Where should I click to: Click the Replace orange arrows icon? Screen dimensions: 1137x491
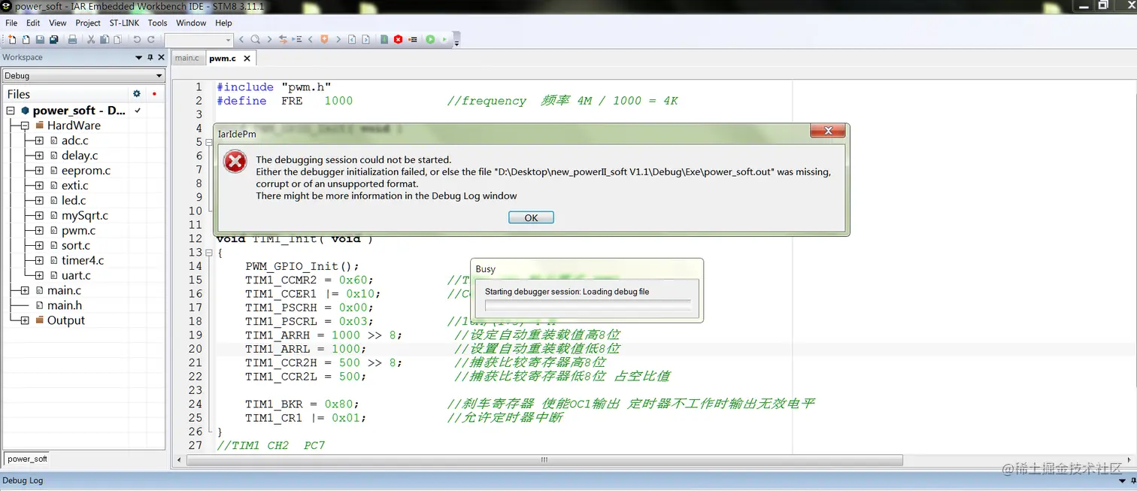[283, 39]
